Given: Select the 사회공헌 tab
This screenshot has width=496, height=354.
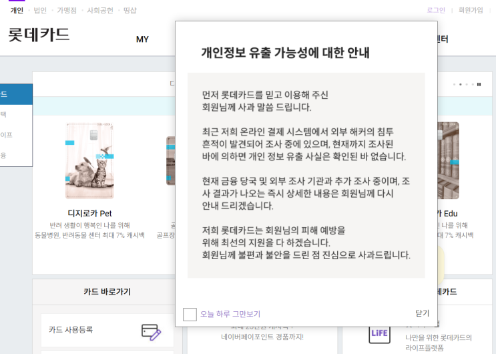Looking at the screenshot, I should [100, 11].
